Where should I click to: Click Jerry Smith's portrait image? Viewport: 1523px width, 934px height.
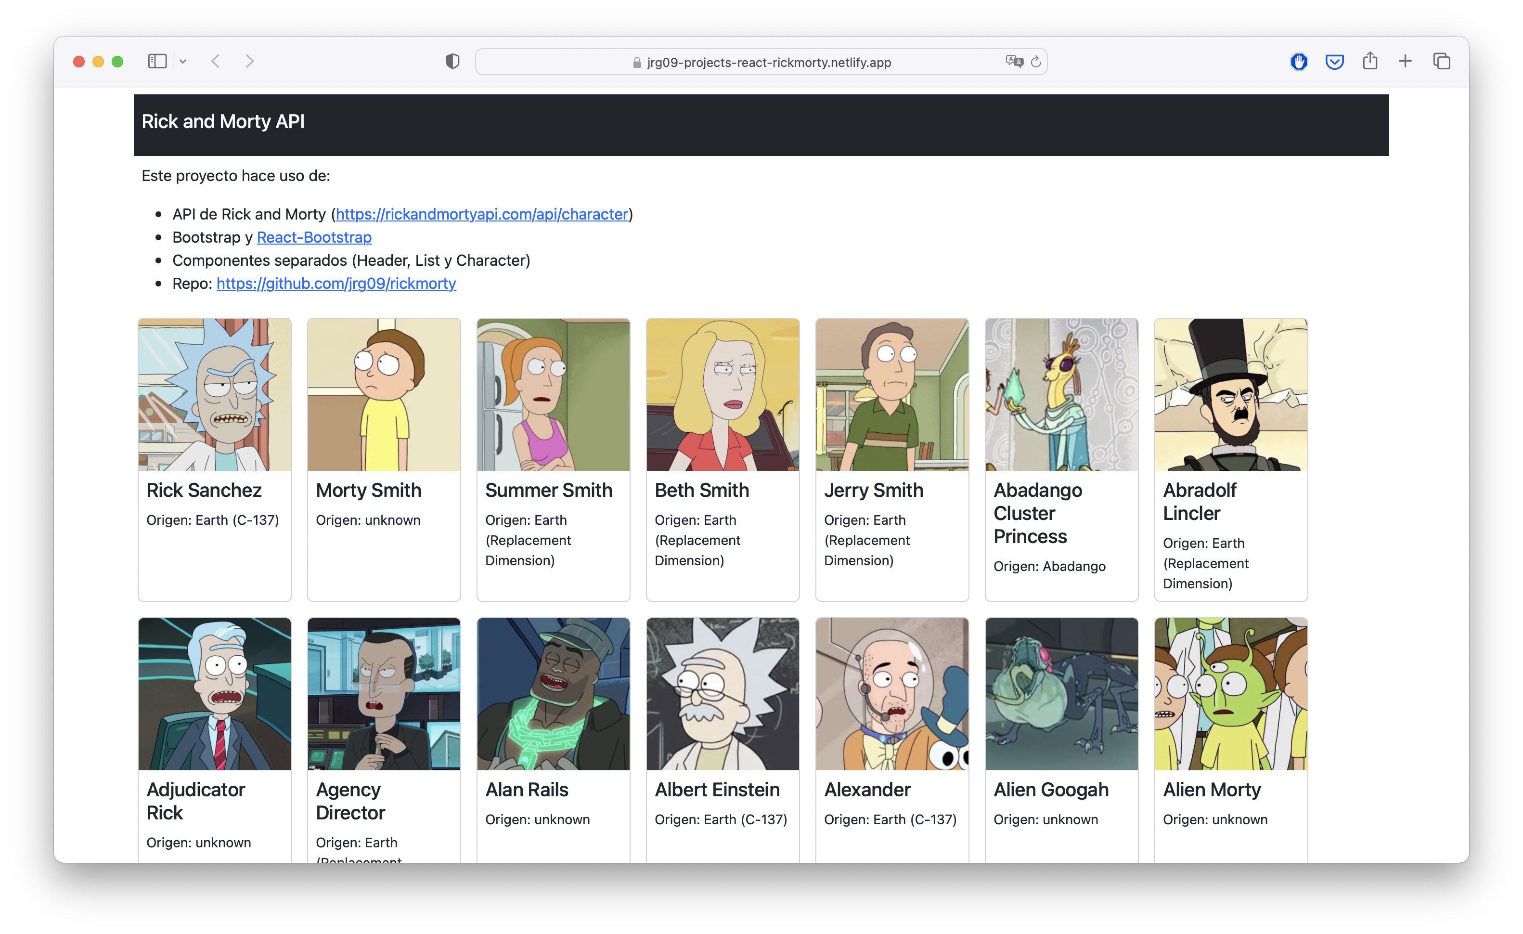tap(892, 394)
